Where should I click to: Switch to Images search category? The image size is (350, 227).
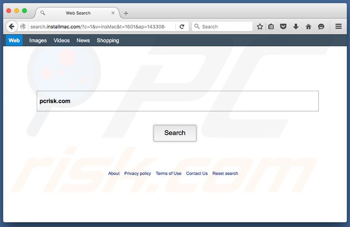point(38,40)
